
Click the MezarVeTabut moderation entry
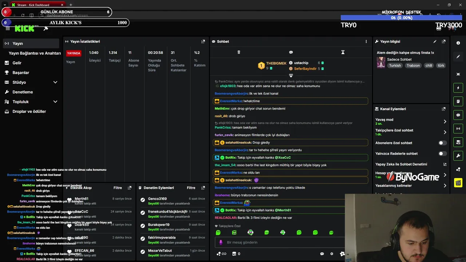173,253
